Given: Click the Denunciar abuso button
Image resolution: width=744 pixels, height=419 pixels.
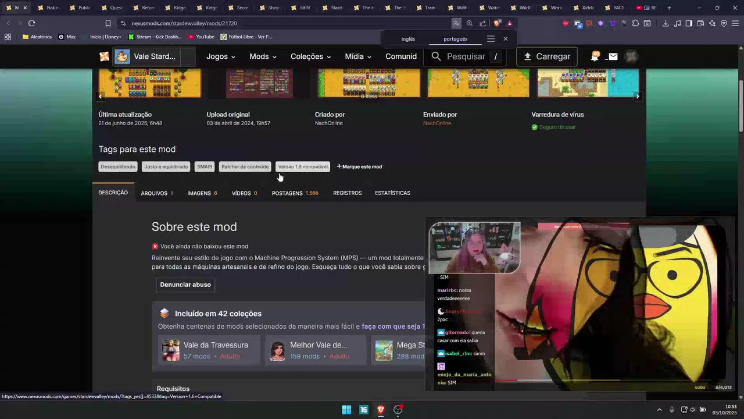Looking at the screenshot, I should tap(185, 285).
